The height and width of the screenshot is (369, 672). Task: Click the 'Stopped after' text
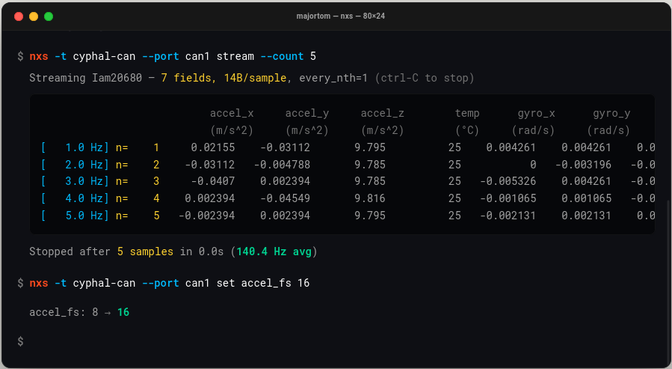[x=70, y=251]
